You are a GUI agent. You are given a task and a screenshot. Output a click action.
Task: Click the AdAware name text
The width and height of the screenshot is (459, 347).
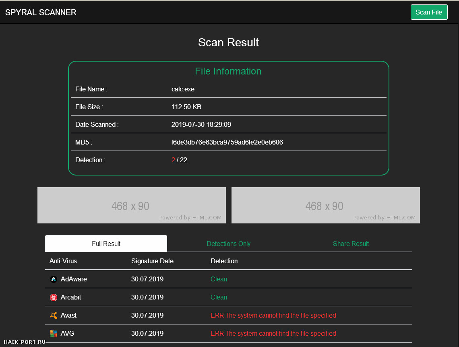74,279
